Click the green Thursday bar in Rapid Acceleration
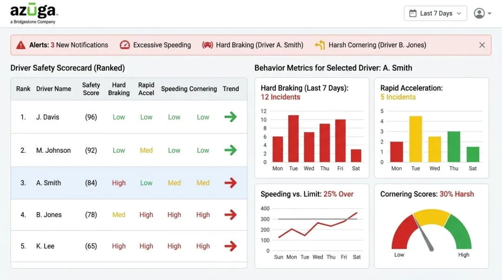This screenshot has height=280, width=502. 454,147
